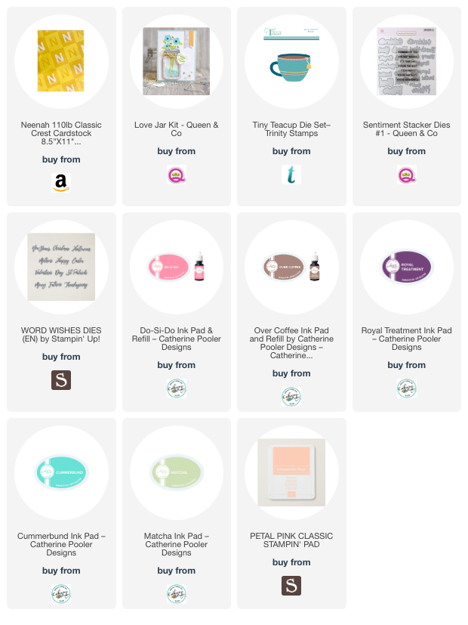Click the Trinity Stamps store icon
This screenshot has height=625, width=468.
[x=291, y=175]
